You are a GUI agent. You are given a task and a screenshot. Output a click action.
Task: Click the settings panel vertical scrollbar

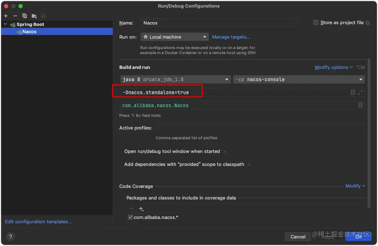369,133
